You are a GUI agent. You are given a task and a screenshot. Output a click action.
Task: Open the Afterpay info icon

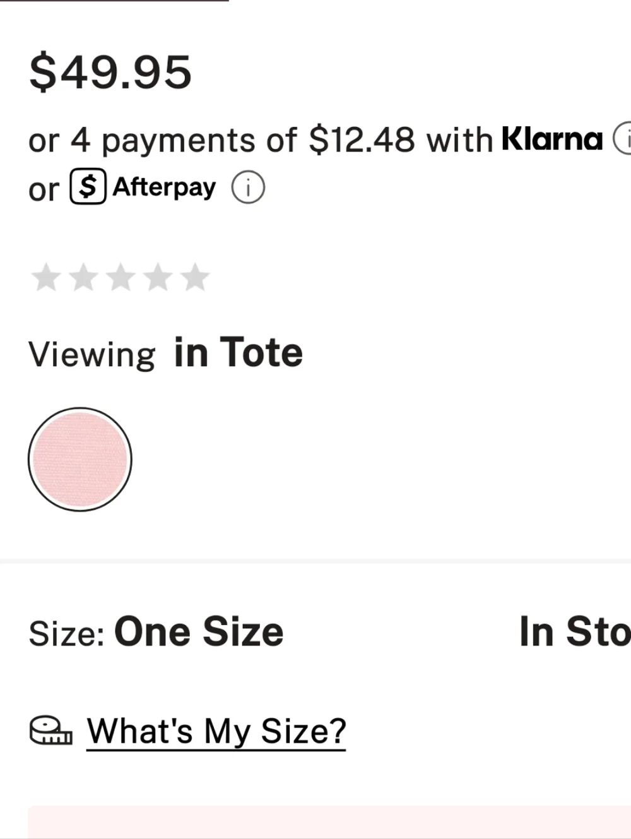click(x=248, y=188)
